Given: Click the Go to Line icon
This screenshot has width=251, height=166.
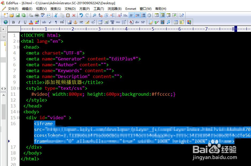Looking at the screenshot, I should 112,15.
